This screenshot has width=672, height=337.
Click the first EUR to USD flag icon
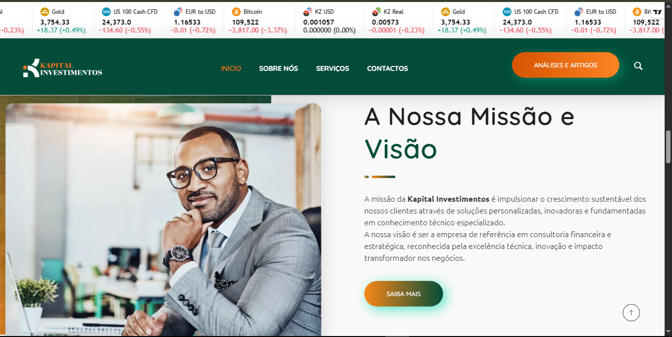tap(178, 12)
